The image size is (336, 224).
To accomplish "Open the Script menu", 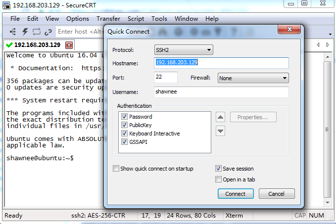I will [136, 19].
